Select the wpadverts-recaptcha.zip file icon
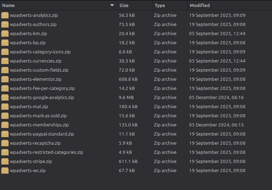 [x=5, y=143]
